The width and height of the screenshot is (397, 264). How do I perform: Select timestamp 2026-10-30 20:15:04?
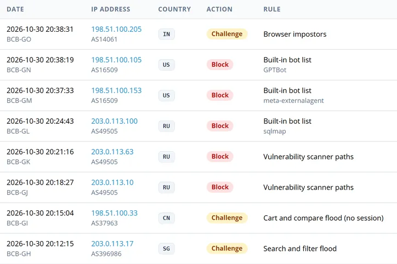[x=40, y=213]
